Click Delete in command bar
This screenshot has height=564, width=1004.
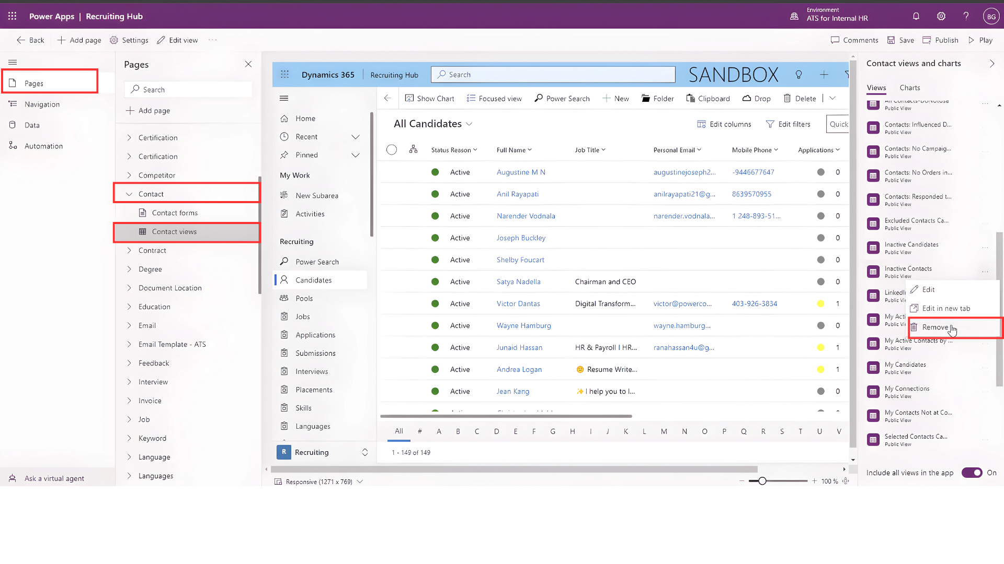800,99
